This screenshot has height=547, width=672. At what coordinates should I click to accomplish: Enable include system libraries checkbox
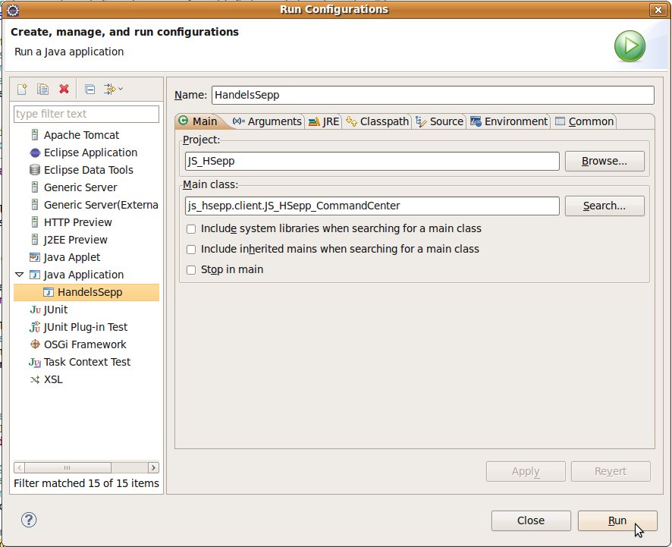click(x=191, y=229)
